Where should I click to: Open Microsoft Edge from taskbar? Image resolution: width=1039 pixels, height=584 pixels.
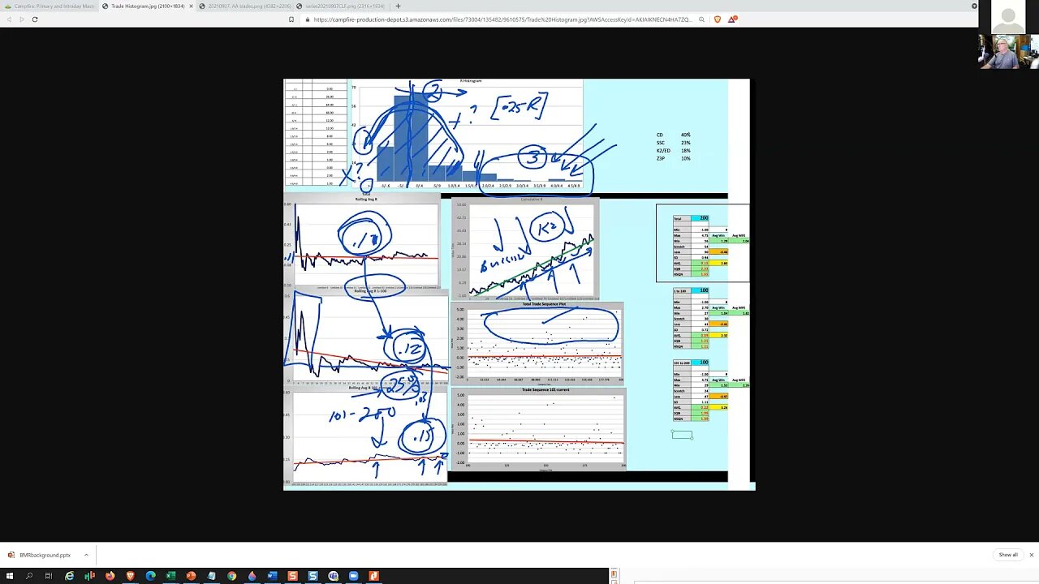pos(151,576)
